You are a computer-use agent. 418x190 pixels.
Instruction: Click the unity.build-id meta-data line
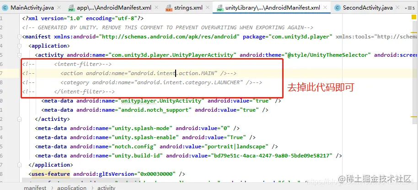188,156
